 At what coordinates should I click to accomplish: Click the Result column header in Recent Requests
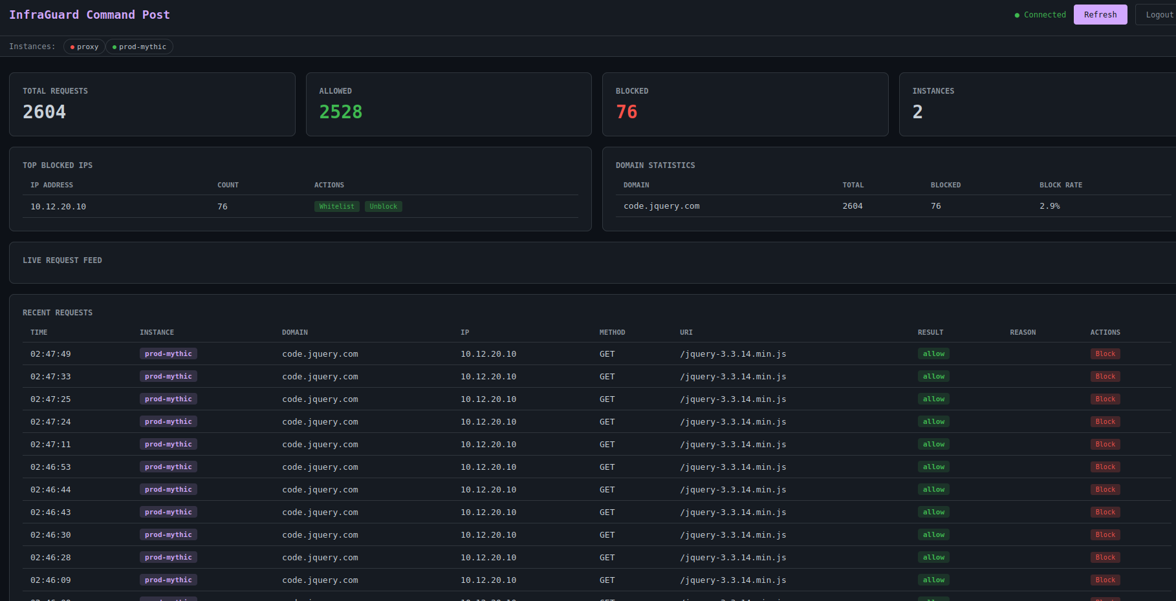point(930,332)
